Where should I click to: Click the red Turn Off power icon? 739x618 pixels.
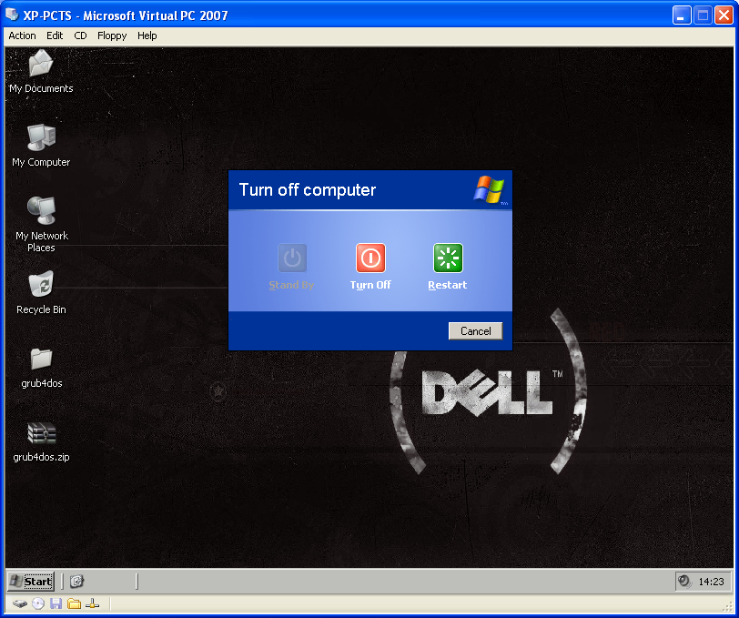(370, 258)
